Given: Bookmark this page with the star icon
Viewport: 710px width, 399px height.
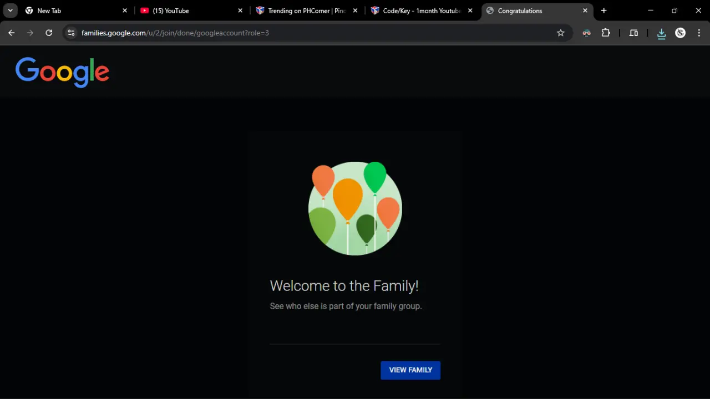Looking at the screenshot, I should coord(561,33).
